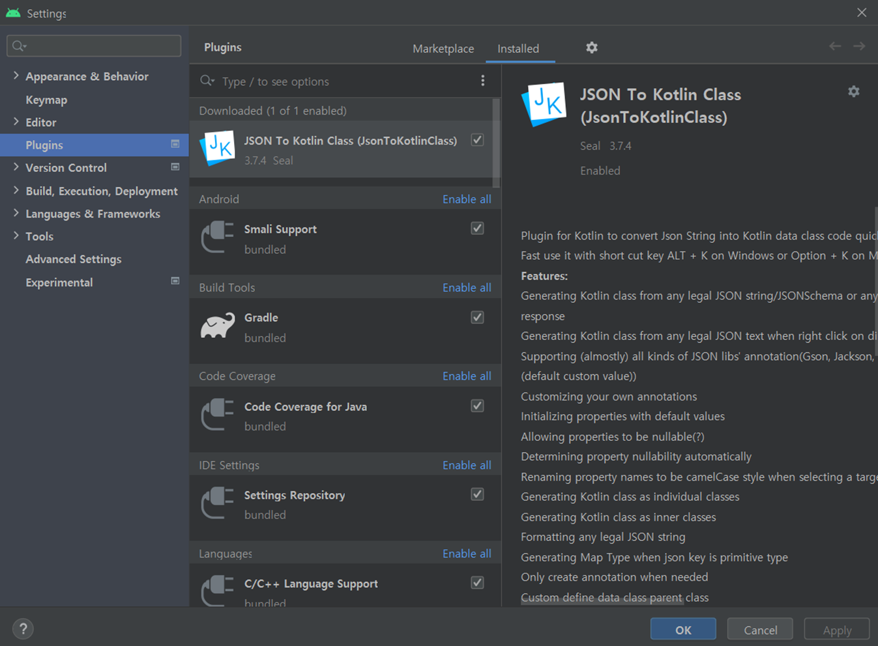Viewport: 878px width, 646px height.
Task: Select Smali Support plugin name
Action: point(280,229)
